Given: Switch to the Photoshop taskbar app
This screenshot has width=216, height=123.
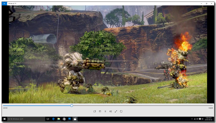Looking at the screenshot, I should [69, 119].
